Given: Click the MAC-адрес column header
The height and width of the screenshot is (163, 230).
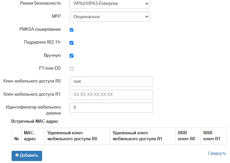Looking at the screenshot, I should [x=33, y=136].
